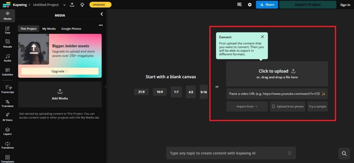Open the Layers sidebar tool
Image resolution: width=354 pixels, height=163 pixels.
(x=8, y=131)
